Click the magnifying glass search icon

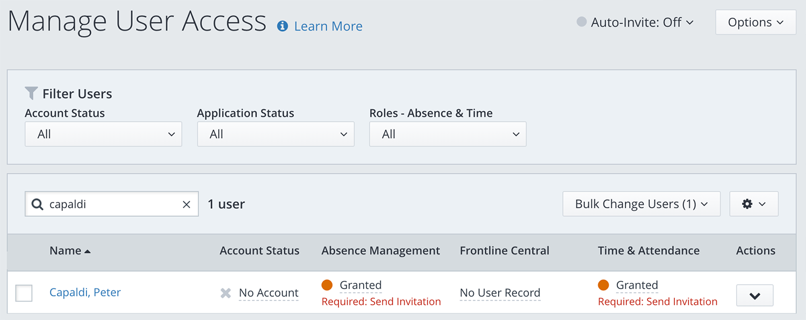pos(37,205)
